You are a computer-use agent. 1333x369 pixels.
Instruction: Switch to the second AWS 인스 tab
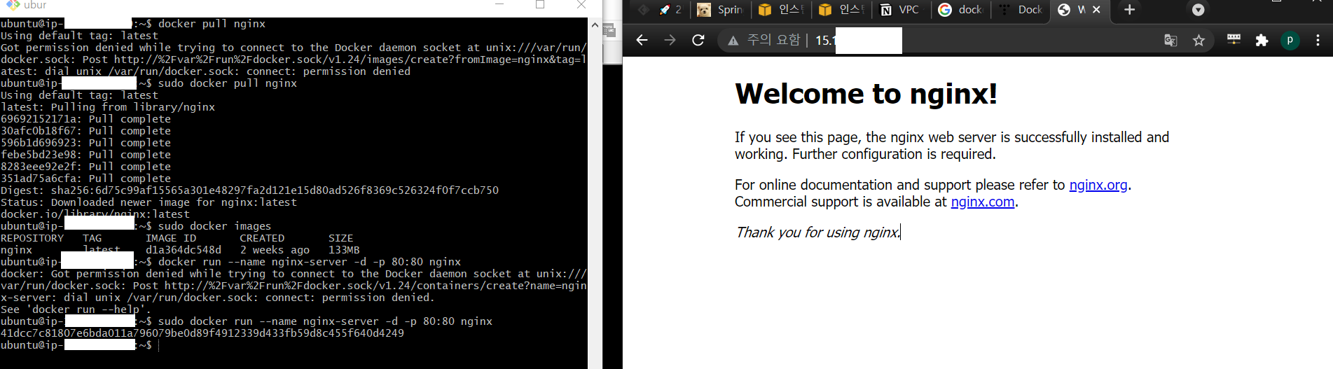(841, 10)
